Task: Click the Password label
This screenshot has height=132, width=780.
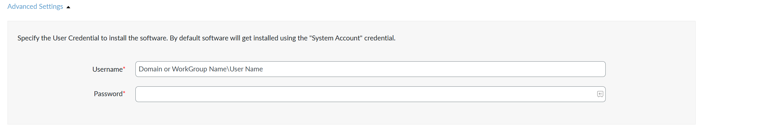Action: [x=108, y=94]
